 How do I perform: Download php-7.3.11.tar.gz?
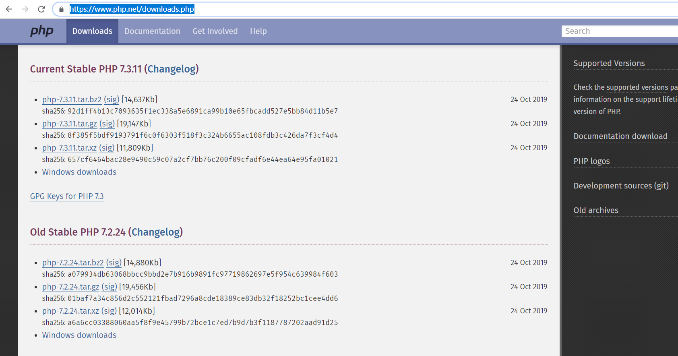(70, 124)
